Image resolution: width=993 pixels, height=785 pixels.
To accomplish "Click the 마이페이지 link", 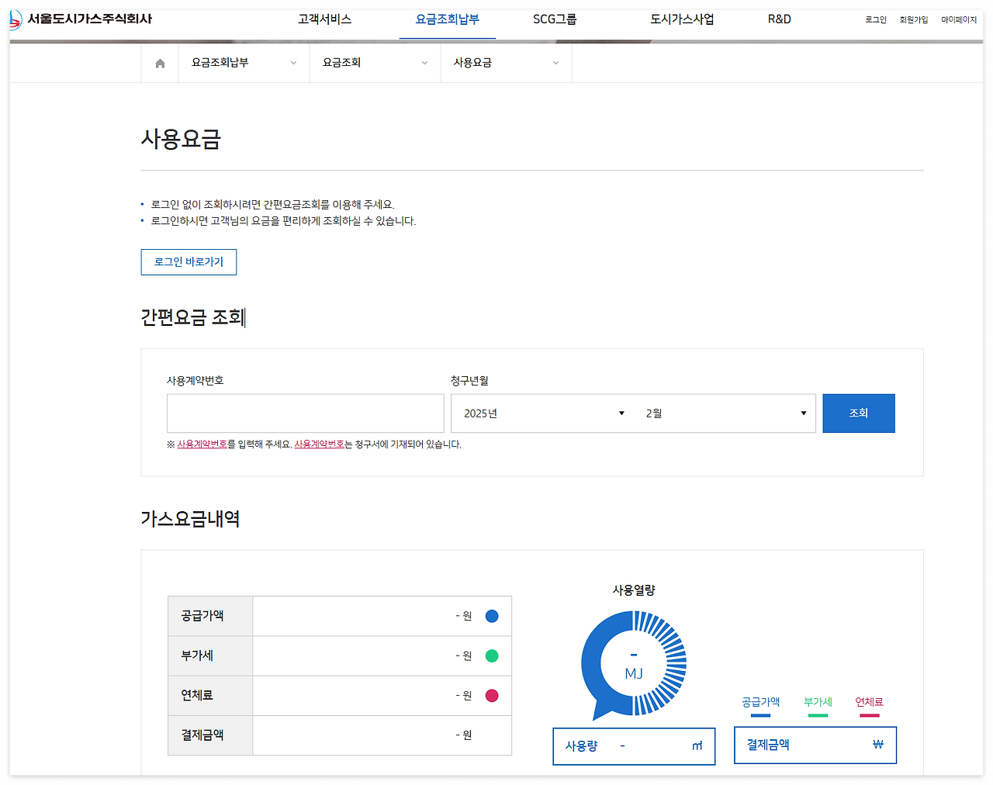I will pos(959,20).
